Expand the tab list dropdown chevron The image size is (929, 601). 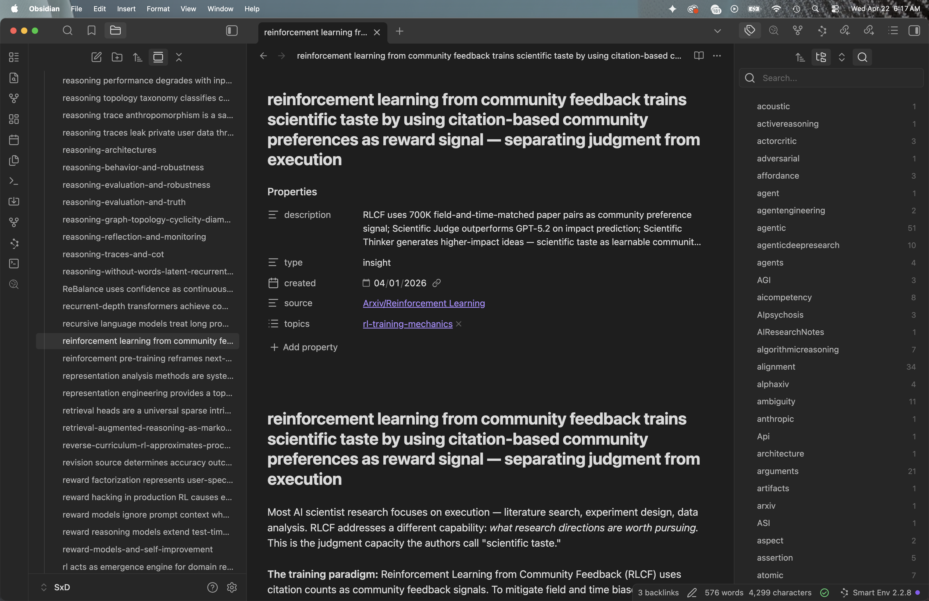[x=717, y=31]
